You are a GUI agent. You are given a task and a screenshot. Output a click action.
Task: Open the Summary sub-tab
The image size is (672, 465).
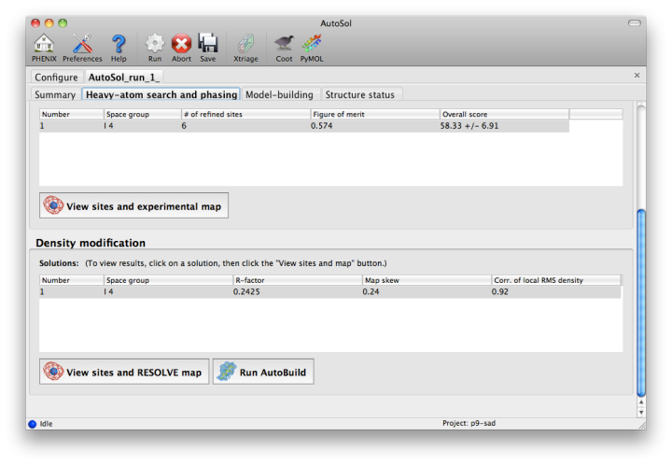click(55, 94)
